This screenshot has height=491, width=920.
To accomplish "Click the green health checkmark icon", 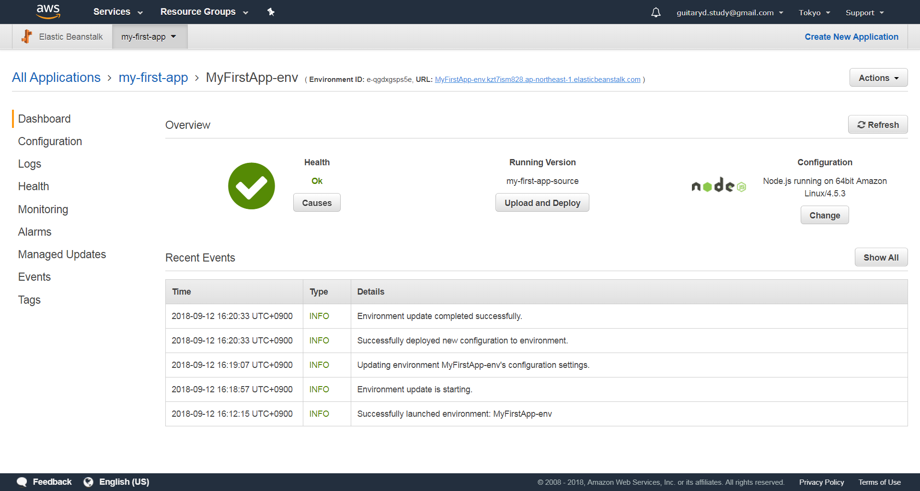I will tap(252, 186).
